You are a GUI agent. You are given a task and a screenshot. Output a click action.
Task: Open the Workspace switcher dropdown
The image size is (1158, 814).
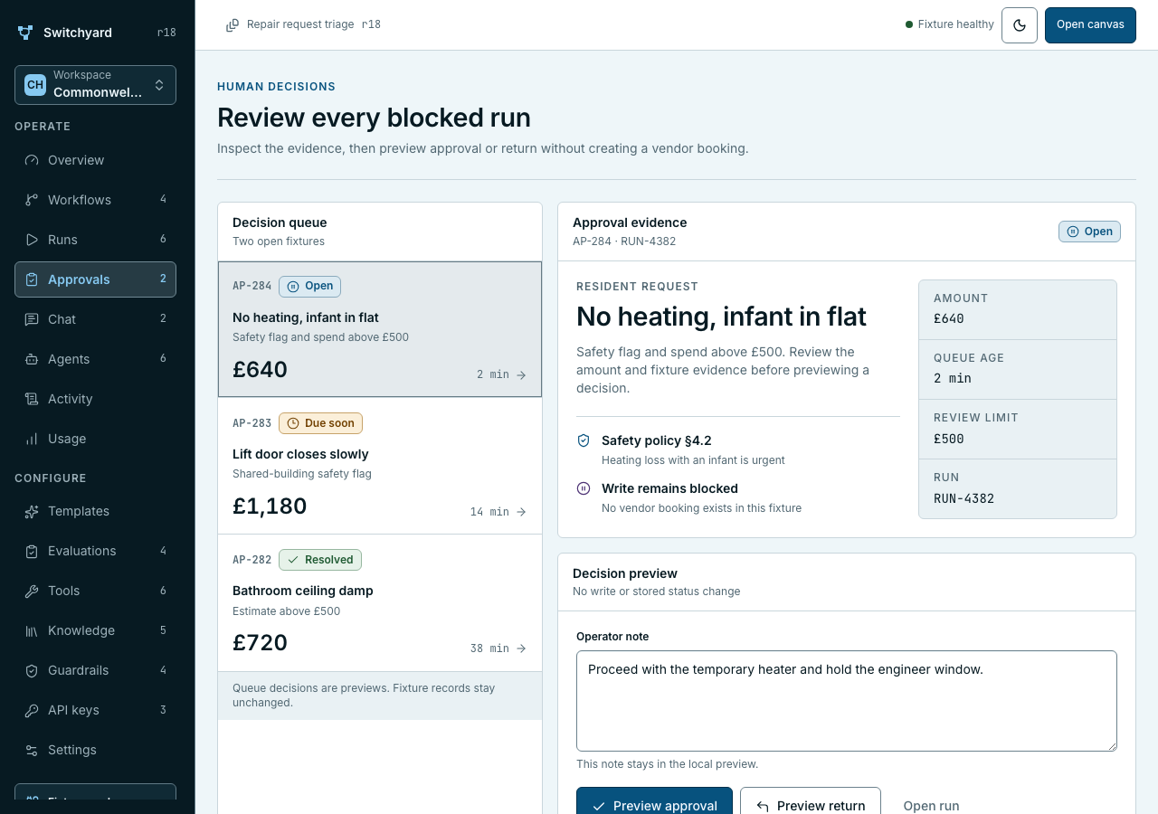[95, 85]
